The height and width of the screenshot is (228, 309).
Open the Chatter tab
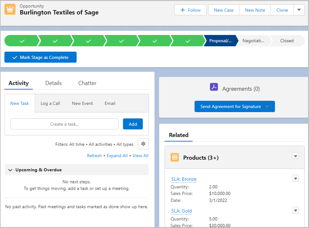tap(87, 83)
